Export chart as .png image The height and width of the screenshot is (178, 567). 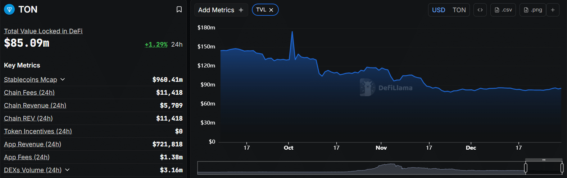click(x=533, y=10)
